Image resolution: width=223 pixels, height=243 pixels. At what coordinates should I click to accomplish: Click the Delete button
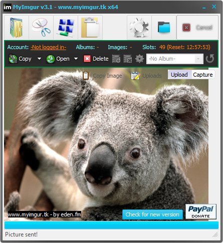coord(96,59)
